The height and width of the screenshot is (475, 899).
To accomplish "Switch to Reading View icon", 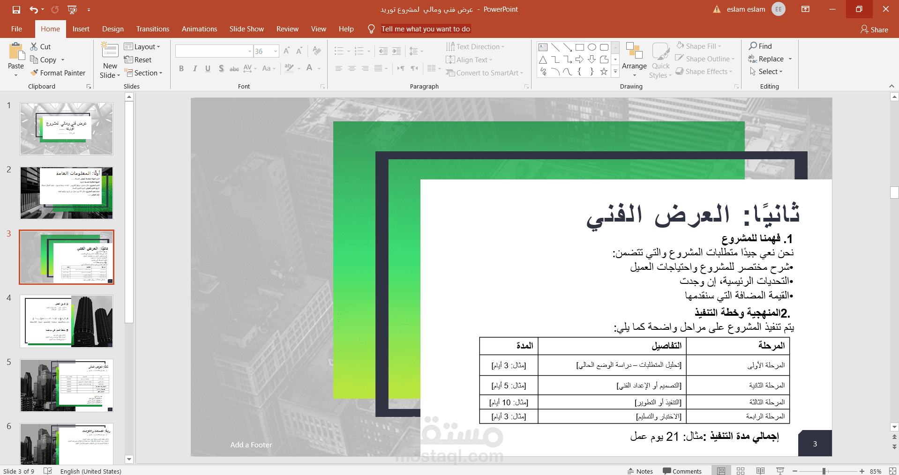I will coord(760,471).
